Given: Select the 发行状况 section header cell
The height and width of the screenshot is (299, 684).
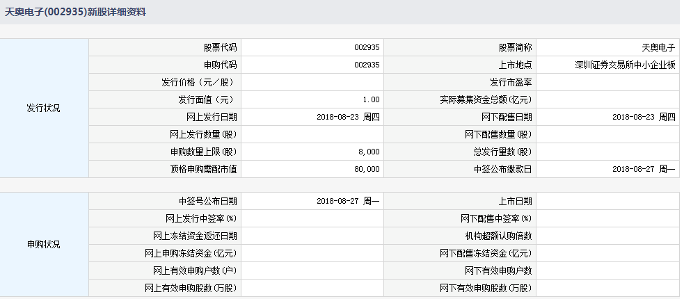Looking at the screenshot, I should [x=44, y=108].
